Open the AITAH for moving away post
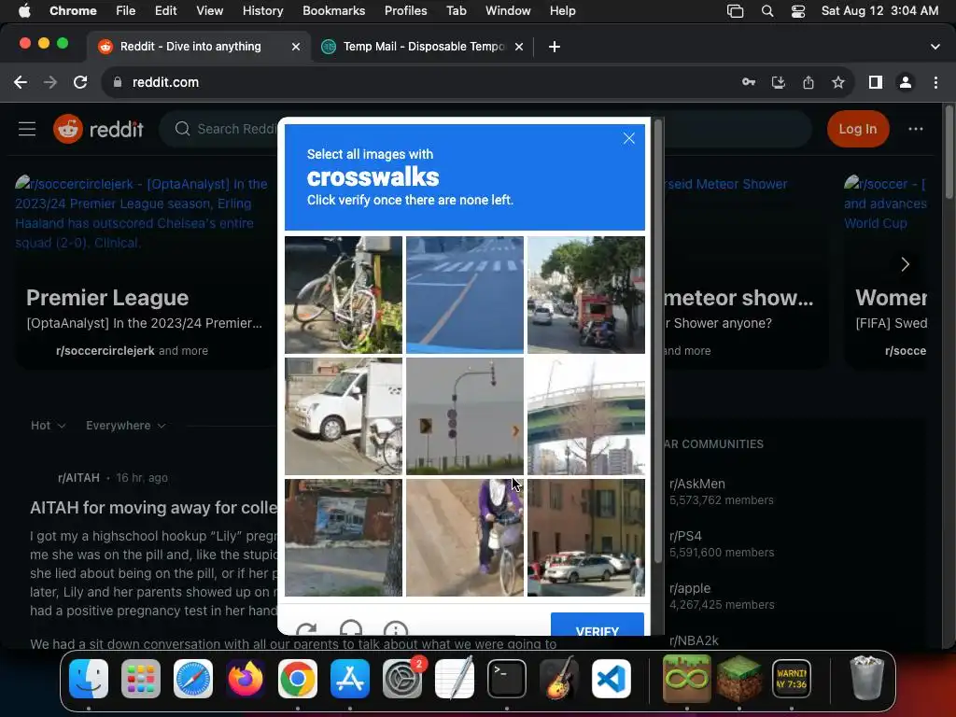Screen dimensions: 956x717 [x=154, y=507]
